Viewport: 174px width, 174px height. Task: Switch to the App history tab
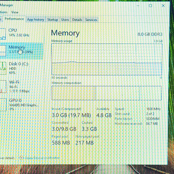click(36, 20)
